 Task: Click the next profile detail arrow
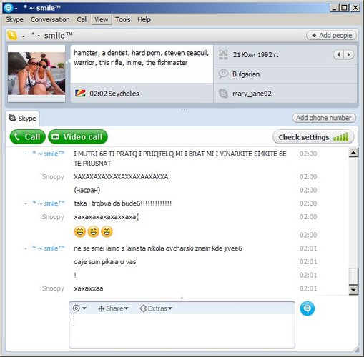point(348,55)
